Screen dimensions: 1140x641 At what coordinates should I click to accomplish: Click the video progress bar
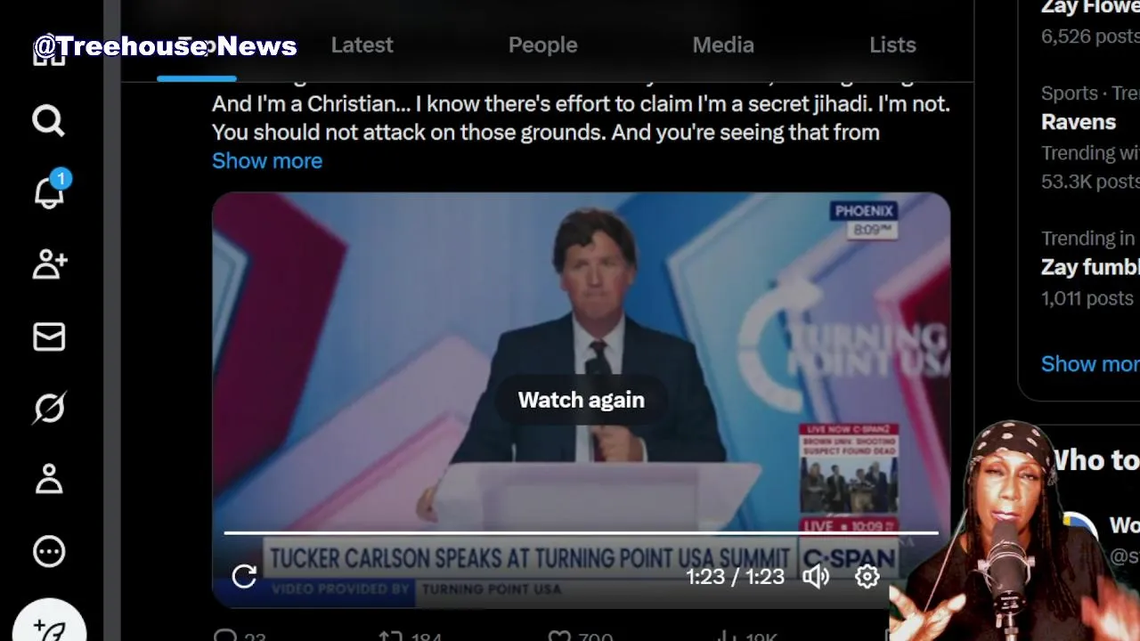pos(581,532)
